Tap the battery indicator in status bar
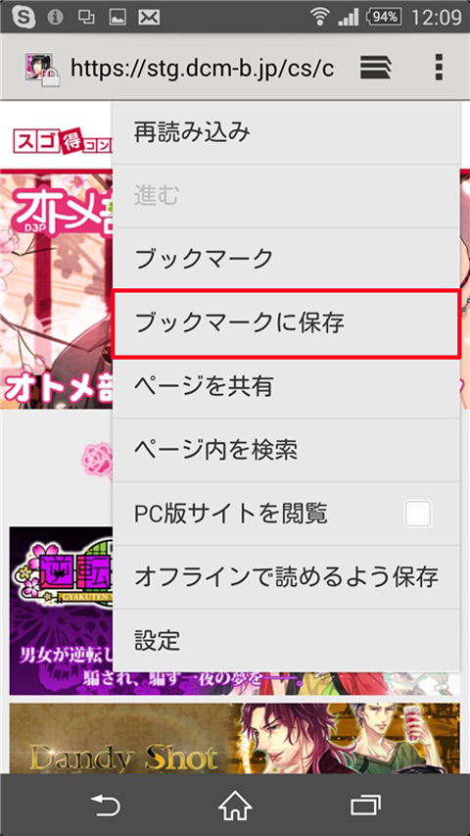 (x=384, y=17)
